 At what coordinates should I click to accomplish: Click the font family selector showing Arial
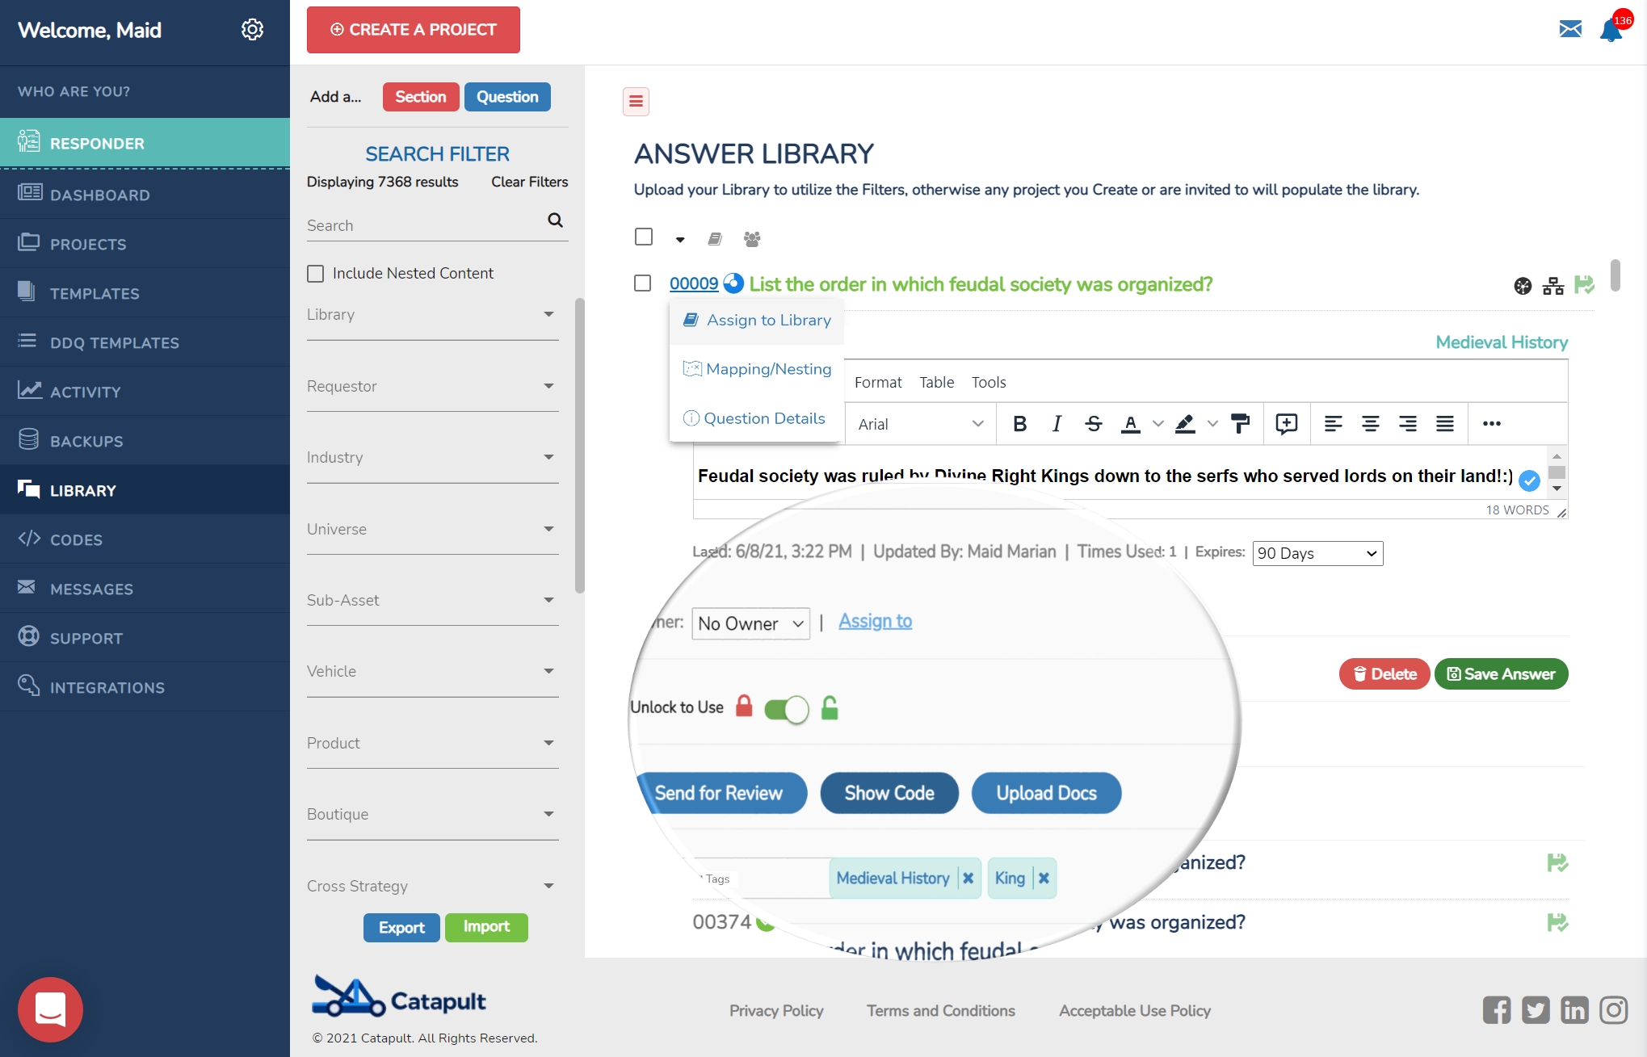[x=914, y=422]
